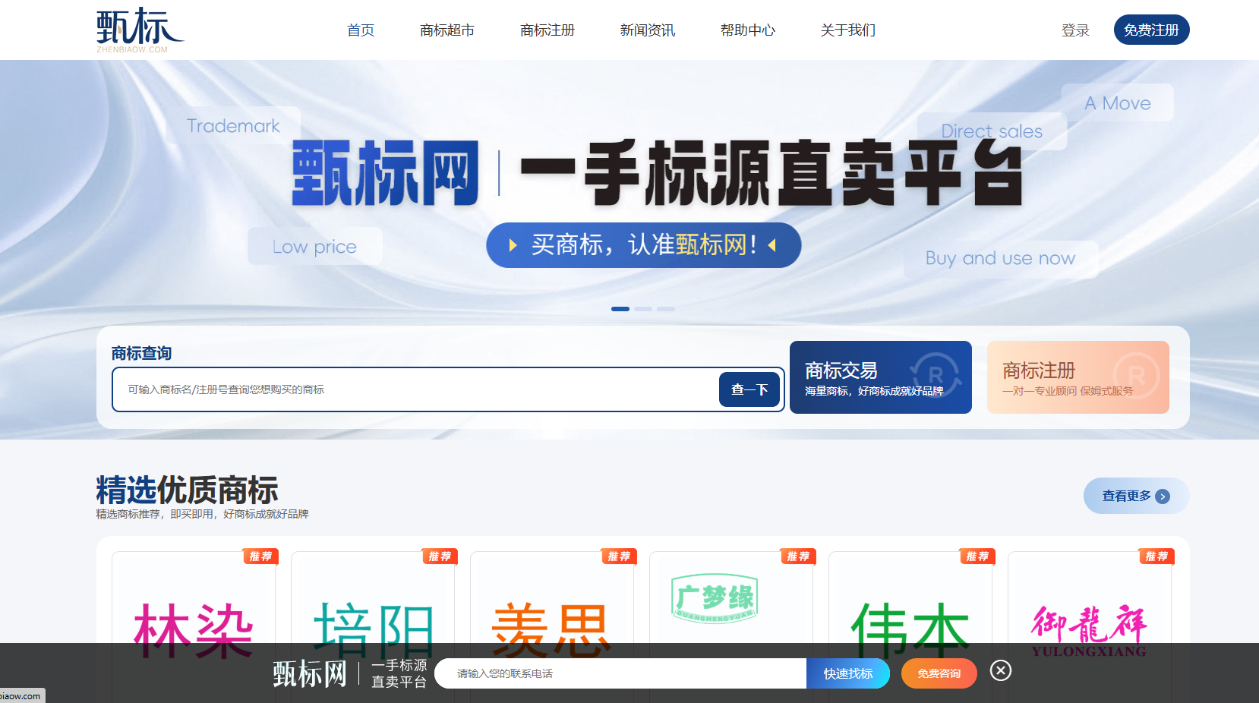Click the arrow icon in 查看更多
Viewport: 1259px width, 703px height.
pyautogui.click(x=1162, y=497)
